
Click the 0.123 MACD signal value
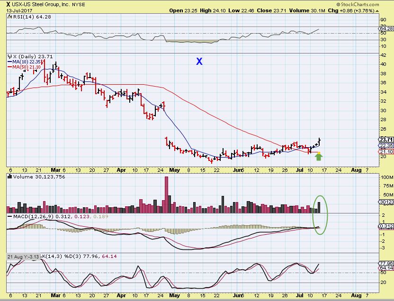click(81, 216)
